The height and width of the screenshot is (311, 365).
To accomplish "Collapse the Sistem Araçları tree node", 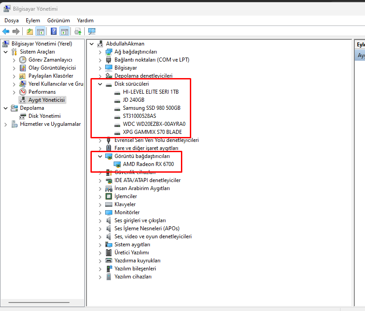I will coord(6,52).
